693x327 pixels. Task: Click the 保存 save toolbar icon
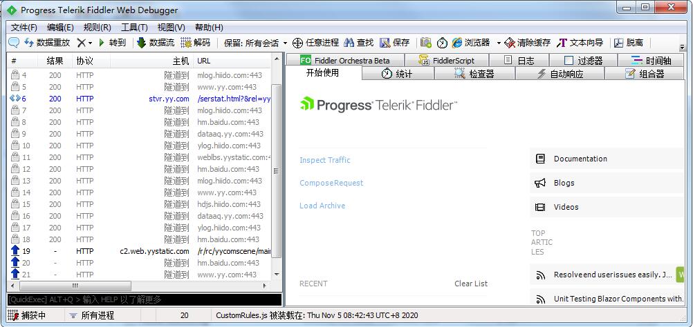point(385,43)
